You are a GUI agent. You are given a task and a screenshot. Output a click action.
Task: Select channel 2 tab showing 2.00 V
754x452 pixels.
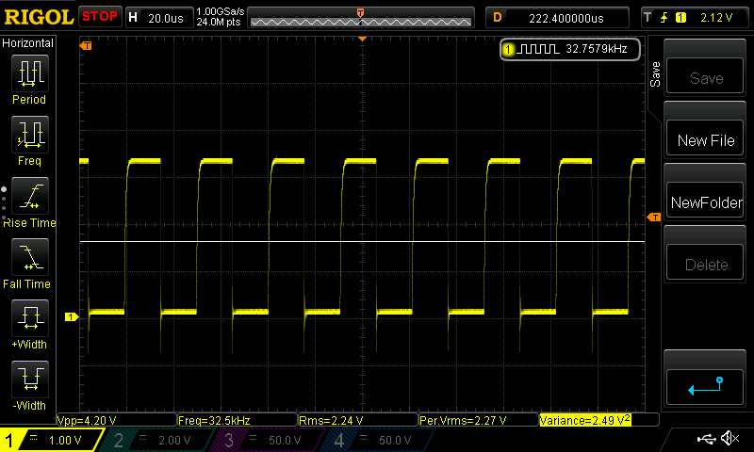click(156, 440)
